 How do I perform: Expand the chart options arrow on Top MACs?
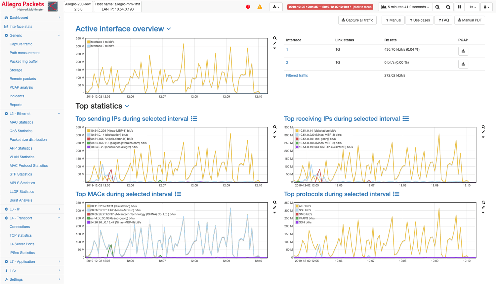pyautogui.click(x=274, y=212)
